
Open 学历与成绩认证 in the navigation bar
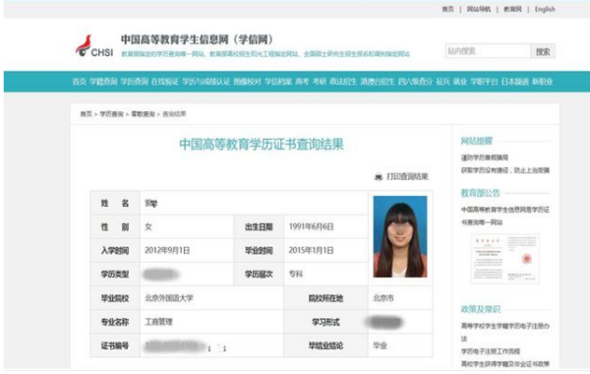206,82
